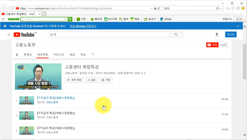Click the 2.62만 subscriber count
Image resolution: width=247 pixels, height=140 pixels.
(223, 45)
